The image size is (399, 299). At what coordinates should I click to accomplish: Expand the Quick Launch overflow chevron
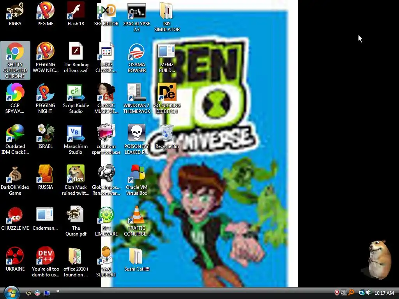pyautogui.click(x=58, y=291)
